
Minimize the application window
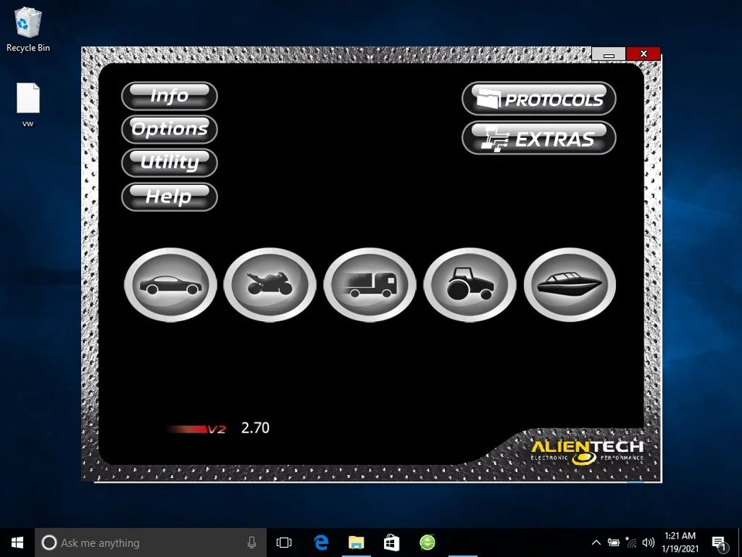(609, 54)
